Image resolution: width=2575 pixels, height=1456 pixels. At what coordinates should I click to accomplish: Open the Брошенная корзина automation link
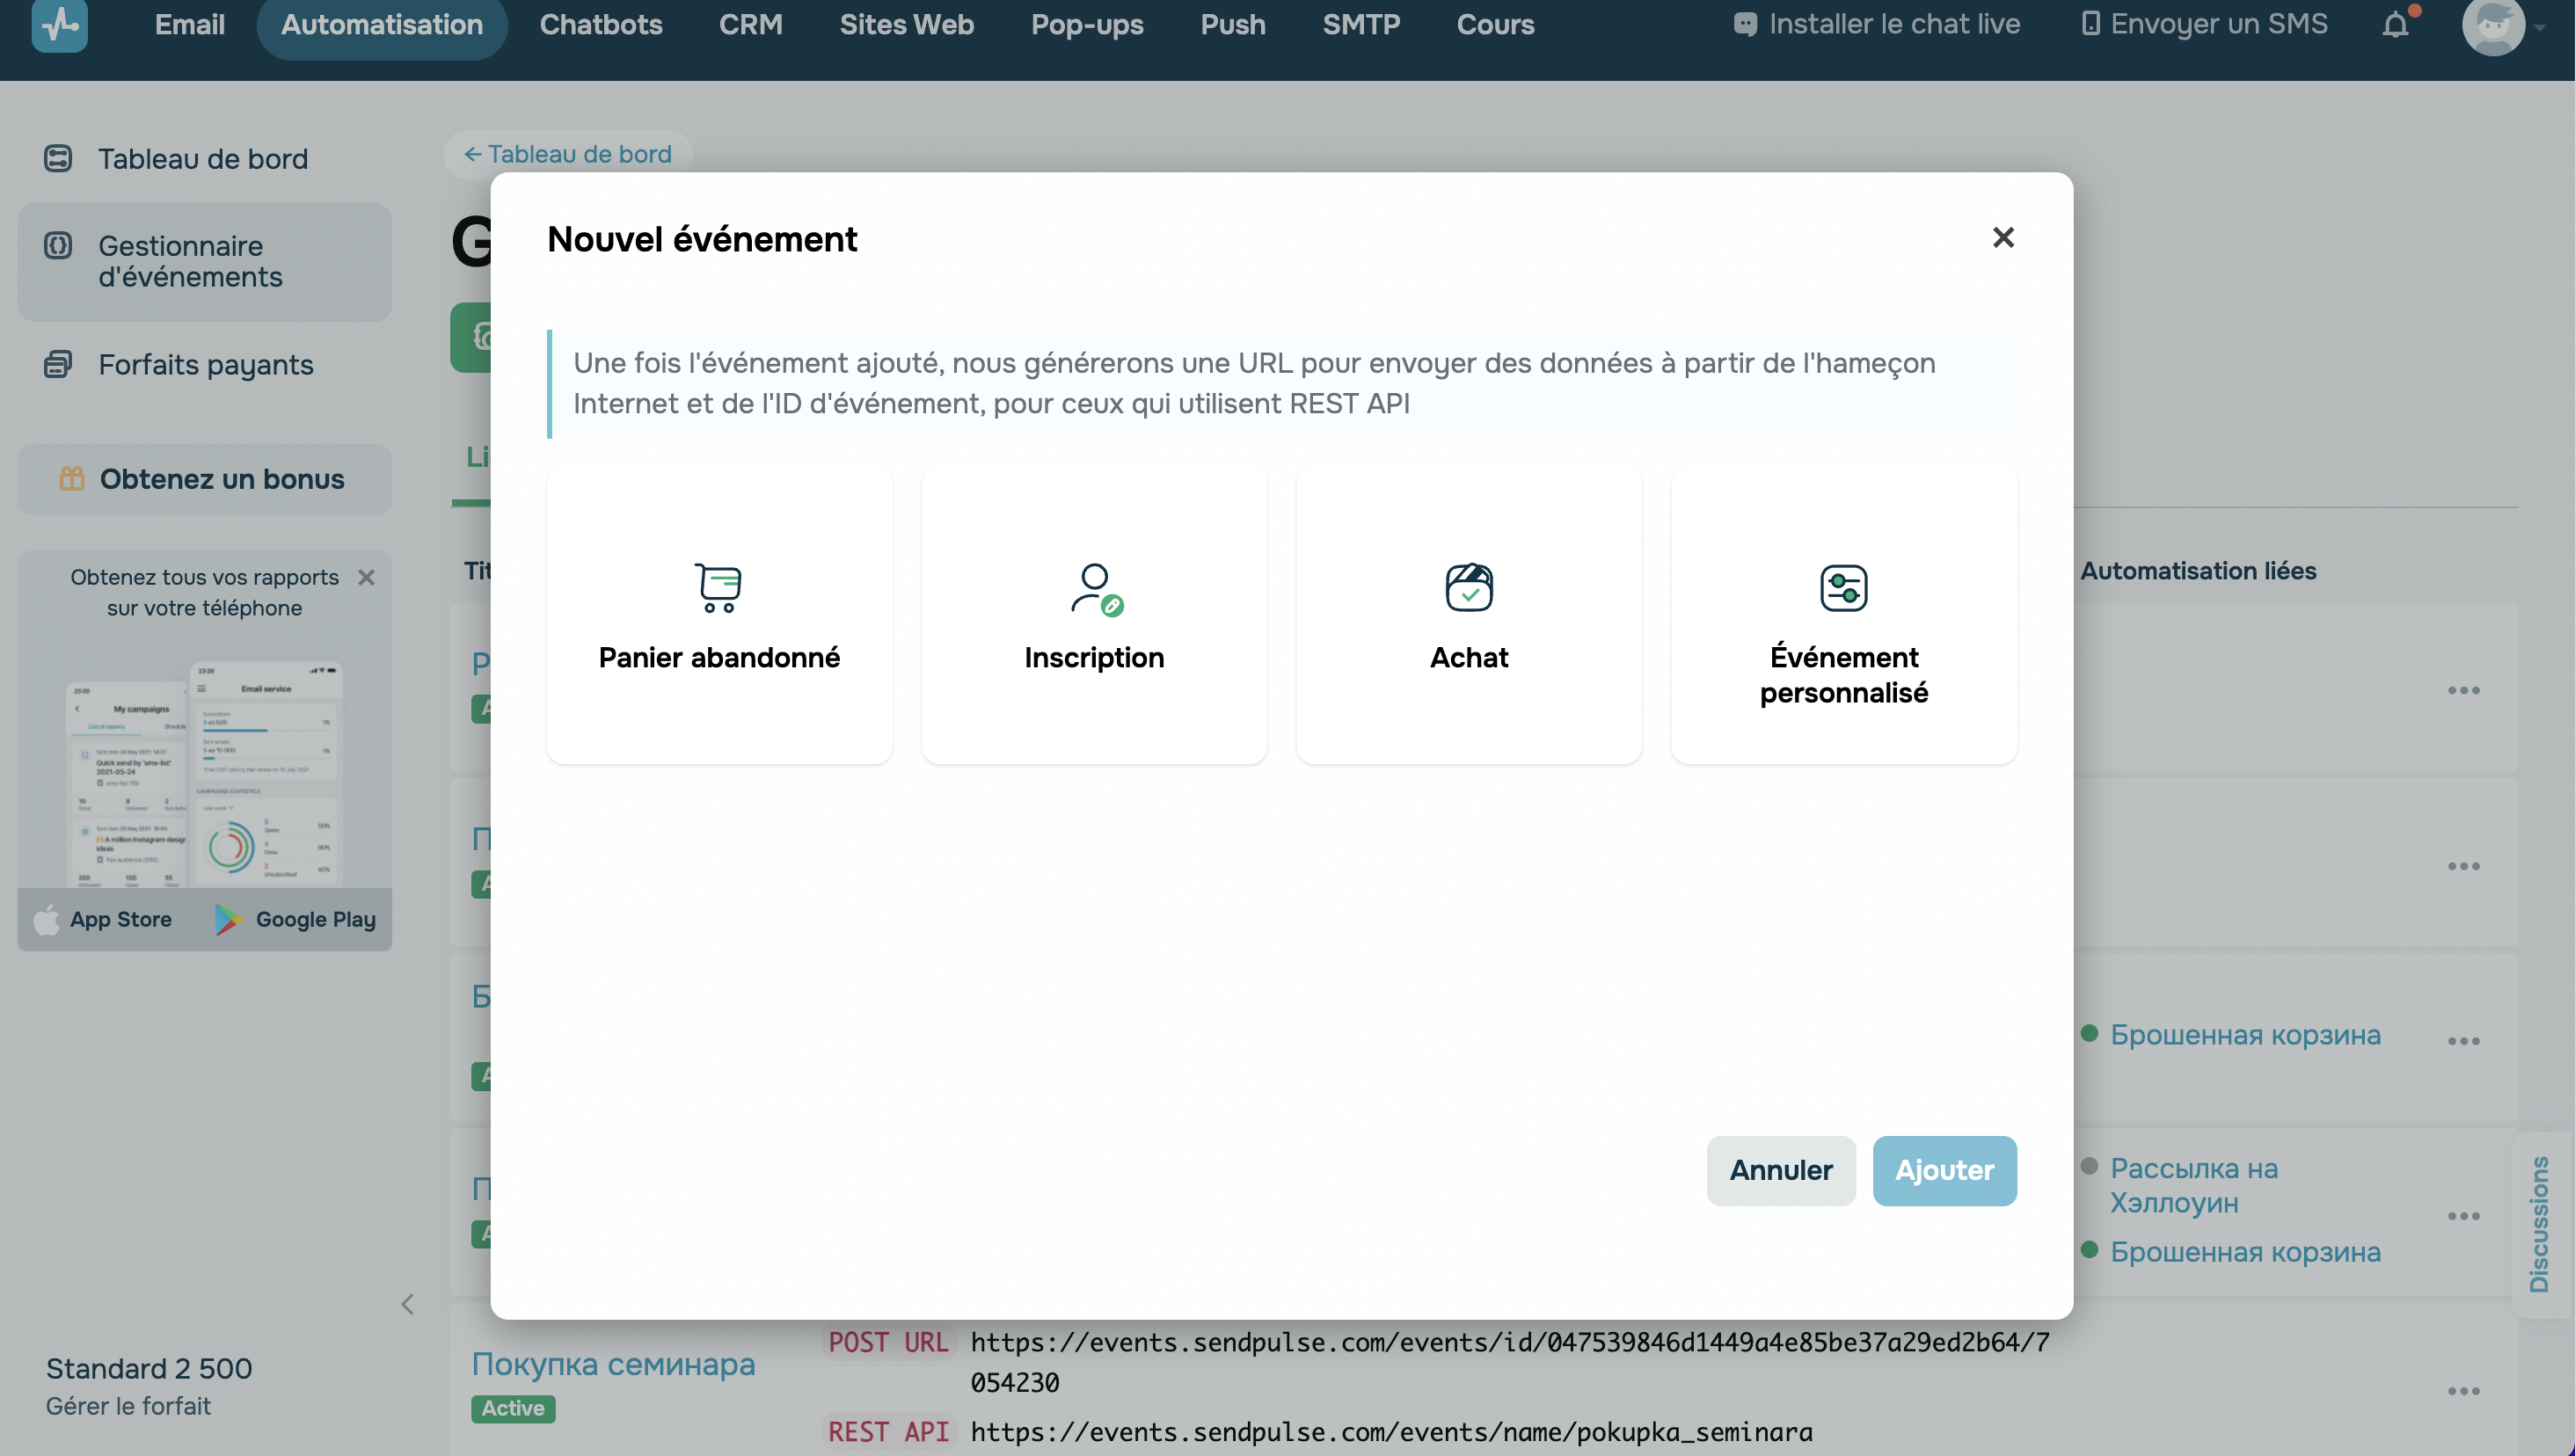pos(2244,1034)
